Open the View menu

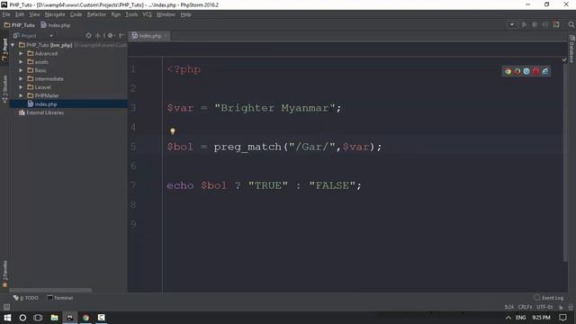click(34, 14)
